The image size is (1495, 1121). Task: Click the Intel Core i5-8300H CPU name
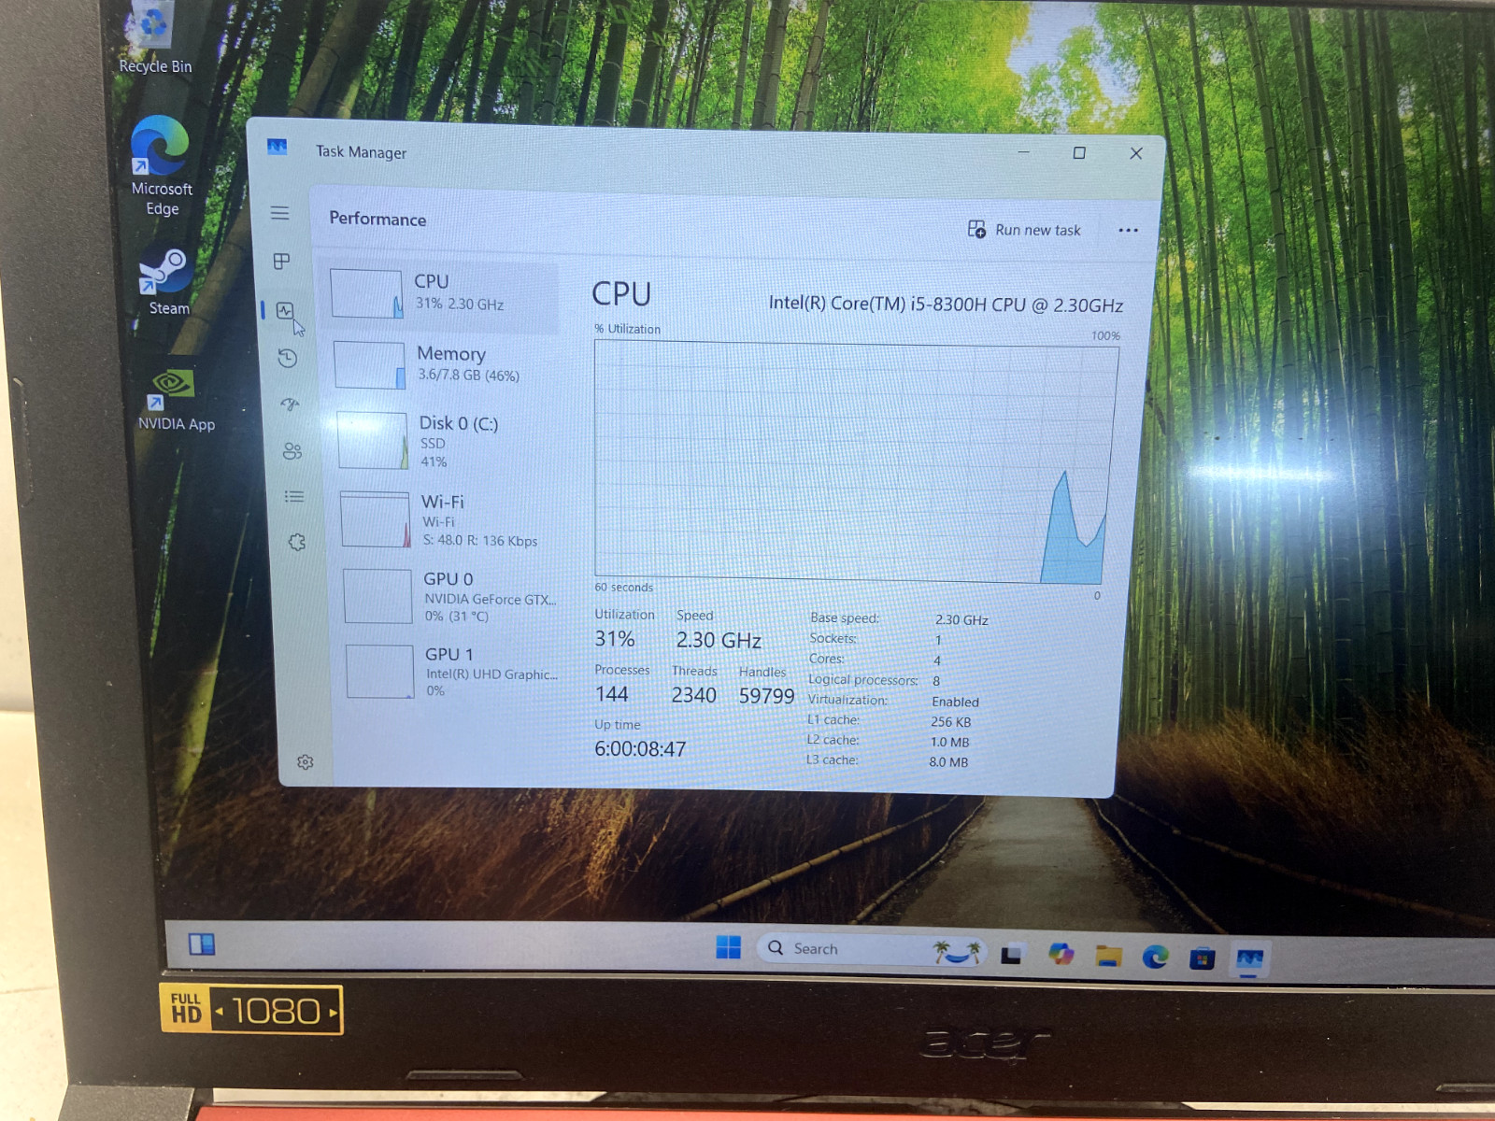(946, 305)
